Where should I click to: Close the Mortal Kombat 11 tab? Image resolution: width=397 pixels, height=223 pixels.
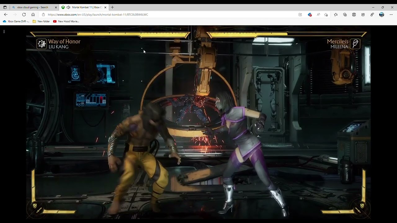(x=105, y=7)
